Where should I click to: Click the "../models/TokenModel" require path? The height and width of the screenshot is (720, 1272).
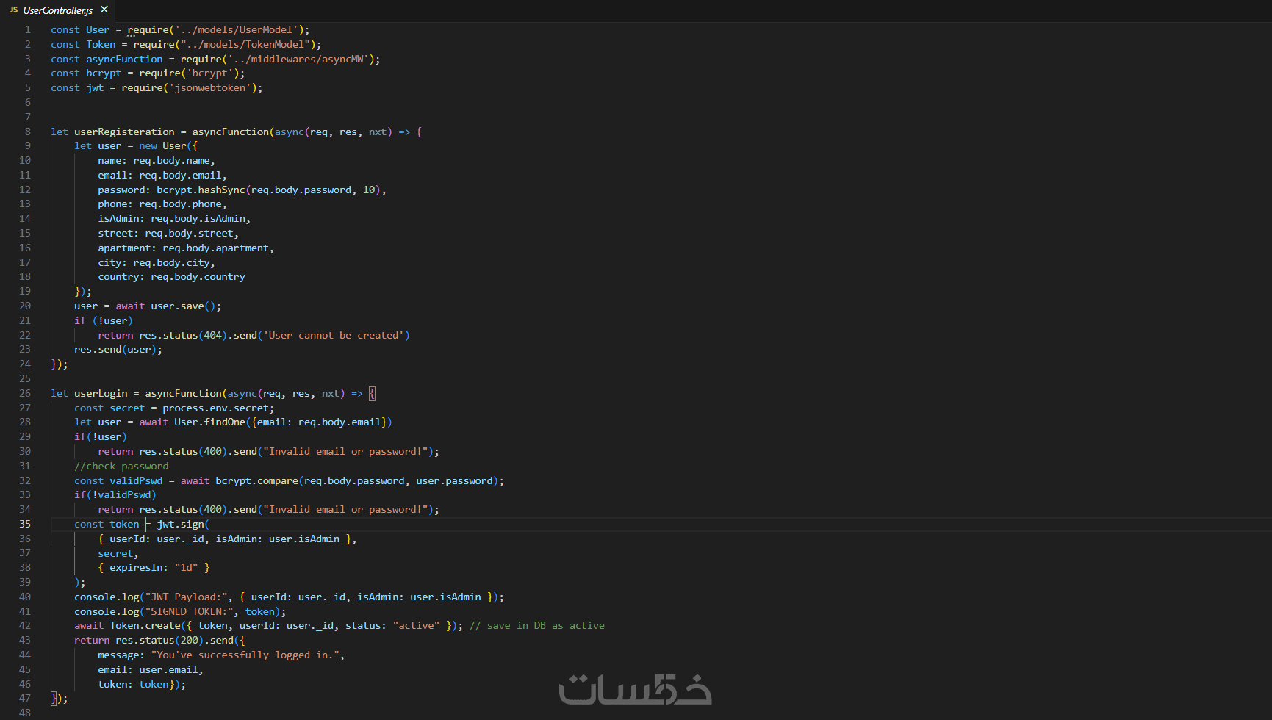pos(245,44)
